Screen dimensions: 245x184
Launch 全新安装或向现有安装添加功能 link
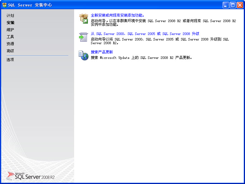[117, 15]
